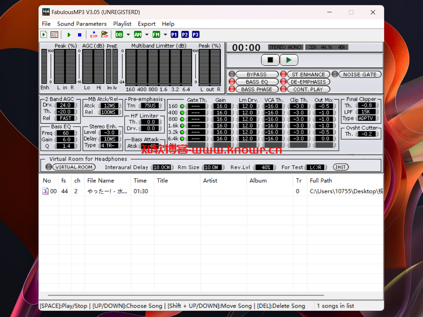The height and width of the screenshot is (317, 423).
Task: Click the large play button under the timer
Action: click(289, 60)
